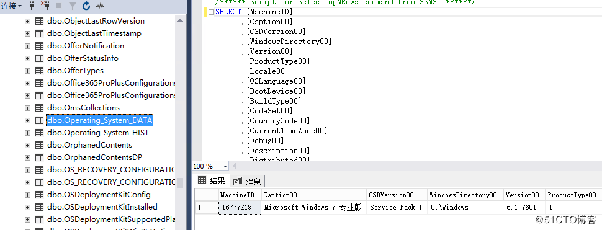Expand dbo.OfferTypes node
This screenshot has width=602, height=230.
[27, 71]
